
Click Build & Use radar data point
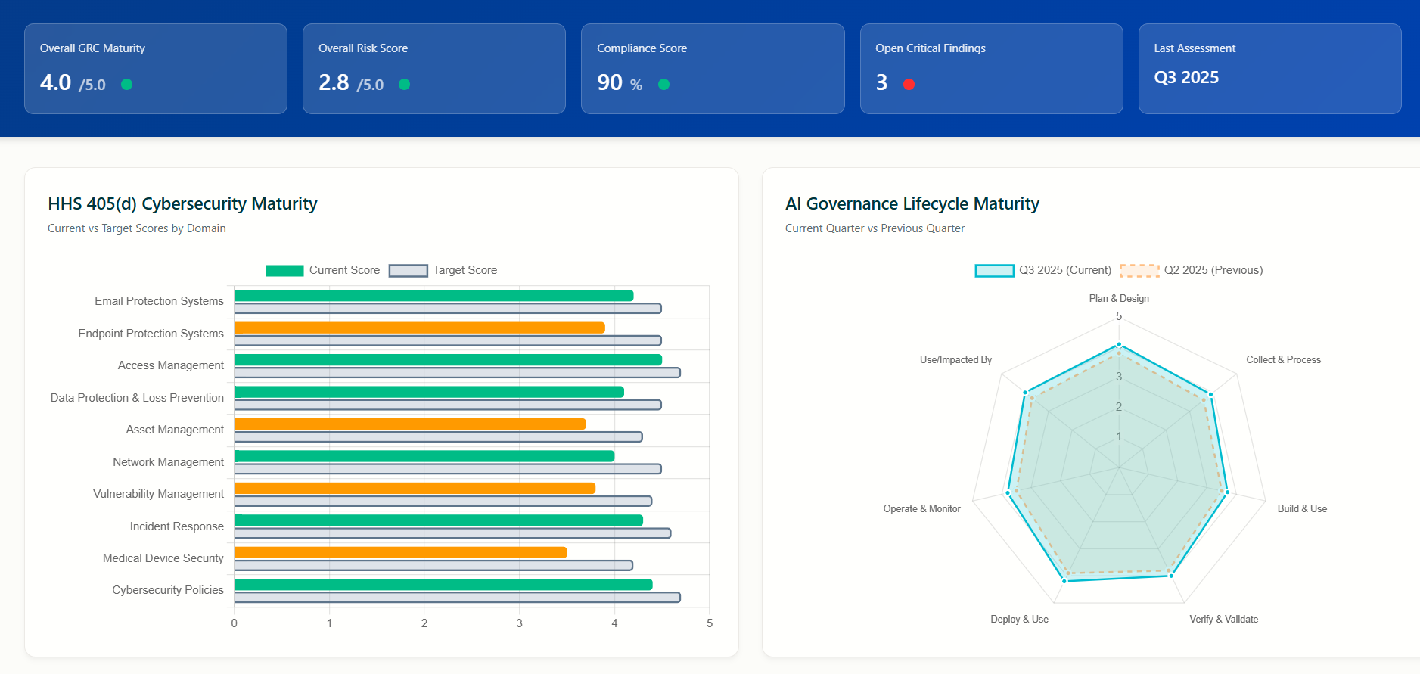coord(1227,492)
